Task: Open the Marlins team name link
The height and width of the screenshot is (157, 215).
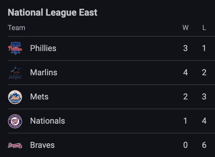Action: click(x=44, y=73)
